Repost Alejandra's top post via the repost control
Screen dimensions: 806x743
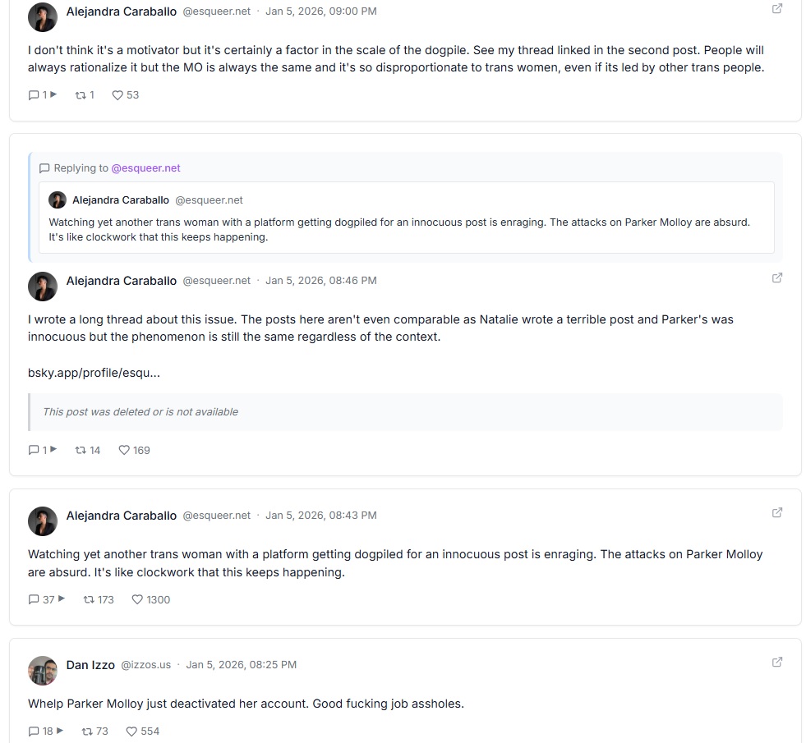[x=80, y=94]
